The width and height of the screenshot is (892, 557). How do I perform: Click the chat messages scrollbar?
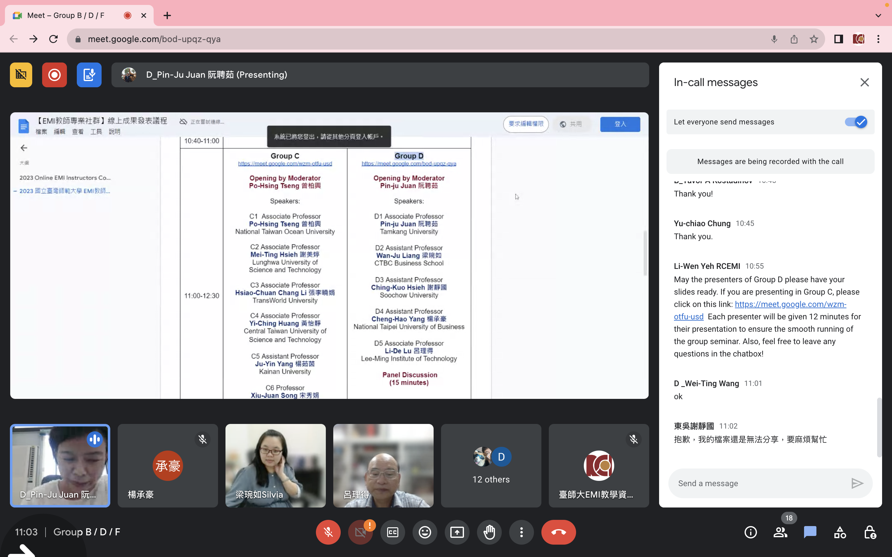(x=879, y=427)
